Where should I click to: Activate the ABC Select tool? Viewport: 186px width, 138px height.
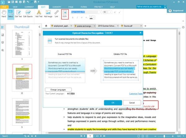(x=11, y=14)
